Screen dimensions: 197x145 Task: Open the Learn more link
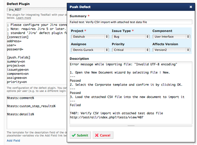pyautogui.click(x=24, y=18)
